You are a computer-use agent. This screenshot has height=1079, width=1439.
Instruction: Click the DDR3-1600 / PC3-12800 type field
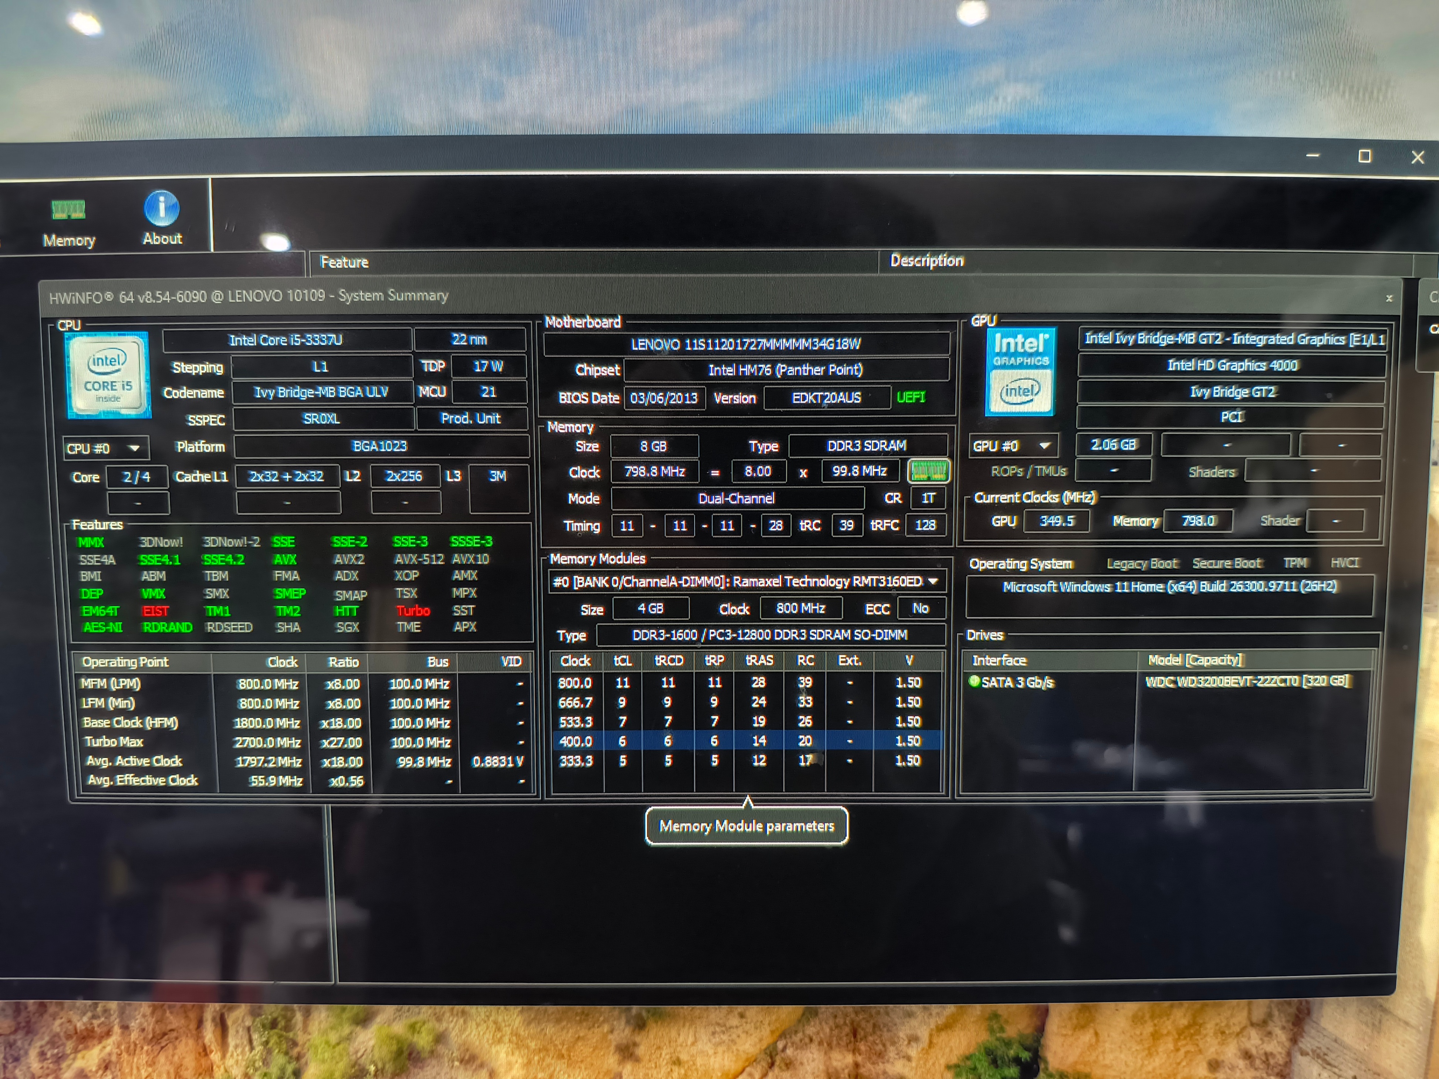[x=770, y=635]
